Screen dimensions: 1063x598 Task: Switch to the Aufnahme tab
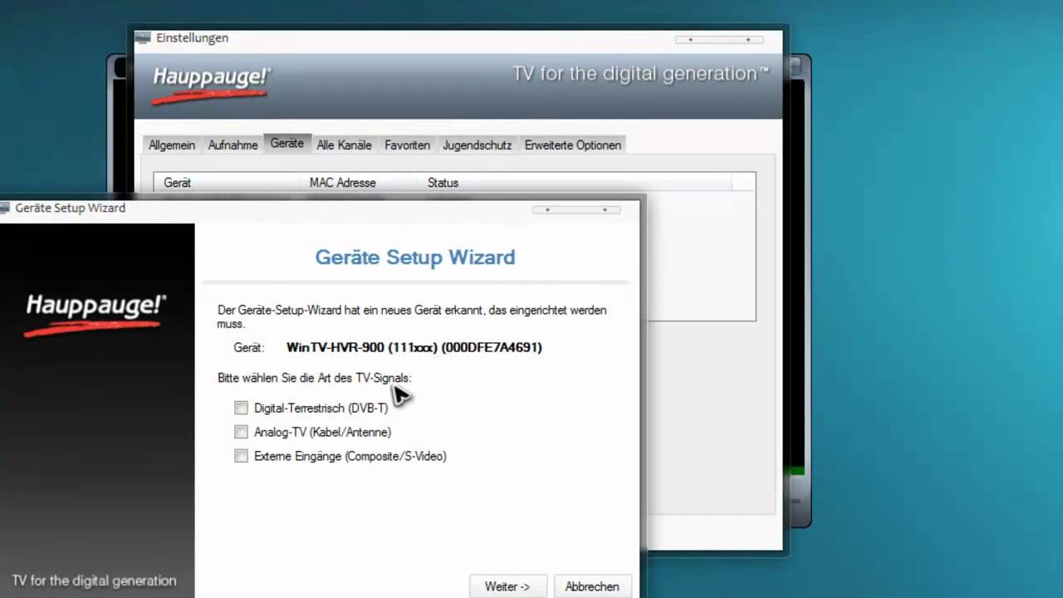[233, 145]
